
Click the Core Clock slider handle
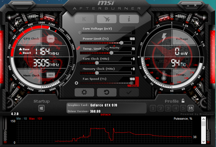pyautogui.click(x=97, y=63)
